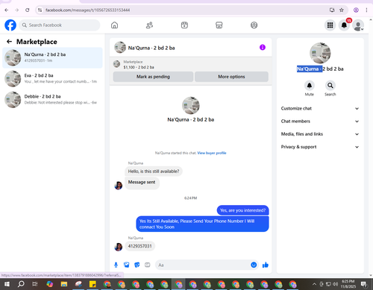Open the Windows Start menu

tap(7, 284)
